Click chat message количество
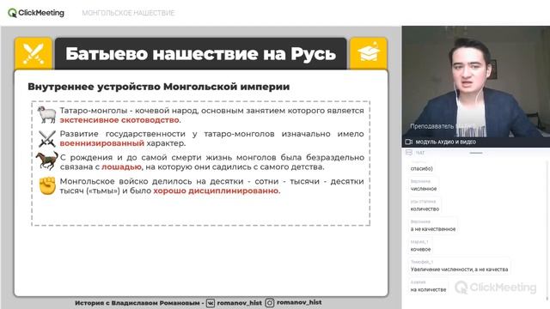The image size is (550, 309). 425,209
